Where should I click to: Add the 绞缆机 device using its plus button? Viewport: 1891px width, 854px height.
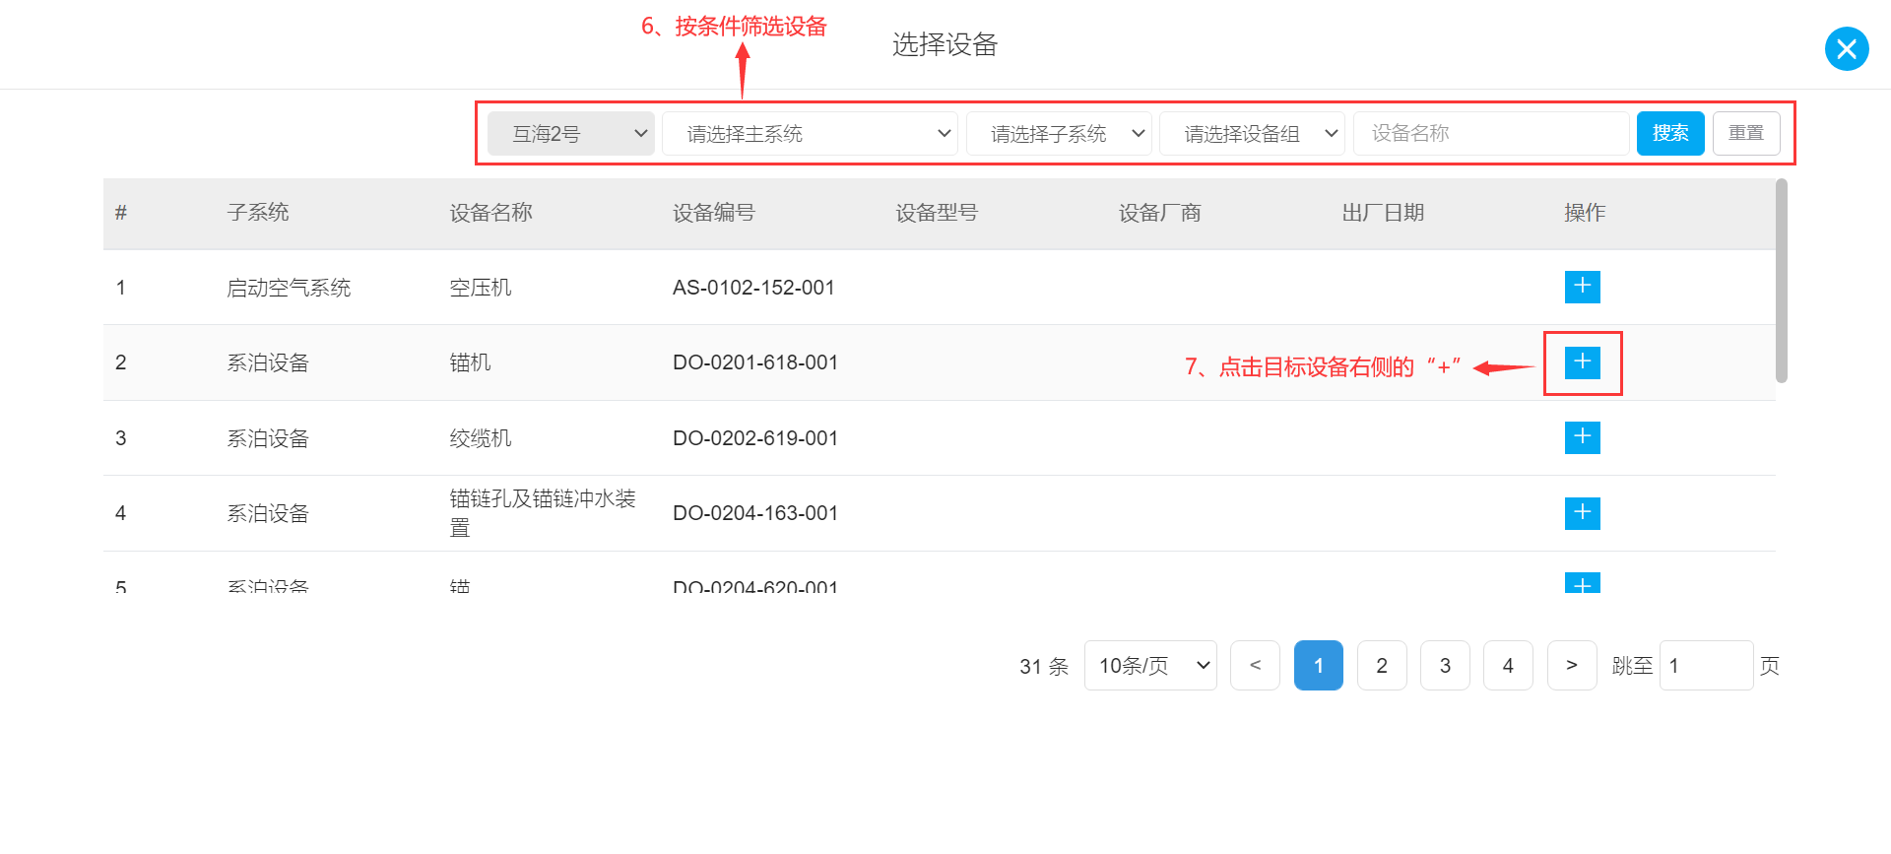click(x=1582, y=437)
